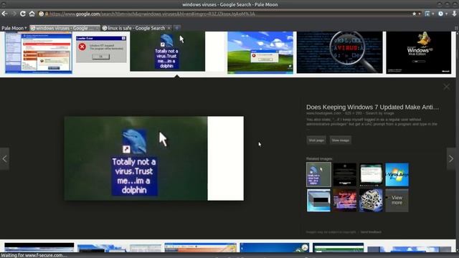Open the history clock icon

click(440, 14)
